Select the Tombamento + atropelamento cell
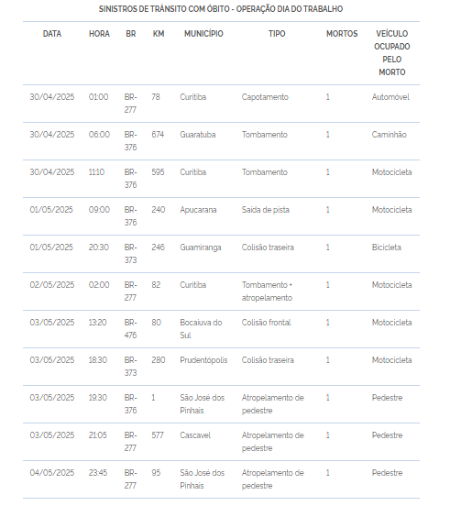 [x=267, y=291]
